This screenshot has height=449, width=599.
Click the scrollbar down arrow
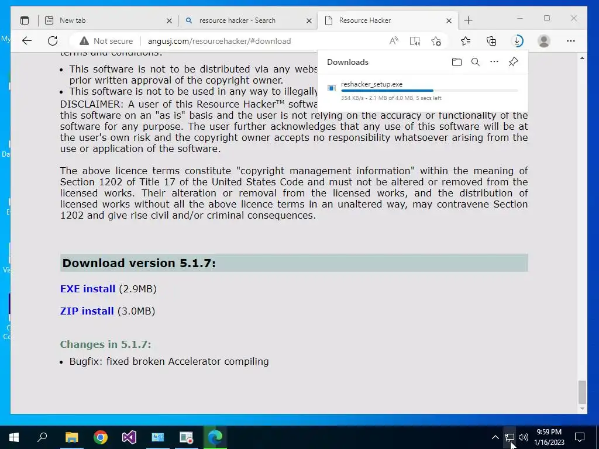pos(582,409)
